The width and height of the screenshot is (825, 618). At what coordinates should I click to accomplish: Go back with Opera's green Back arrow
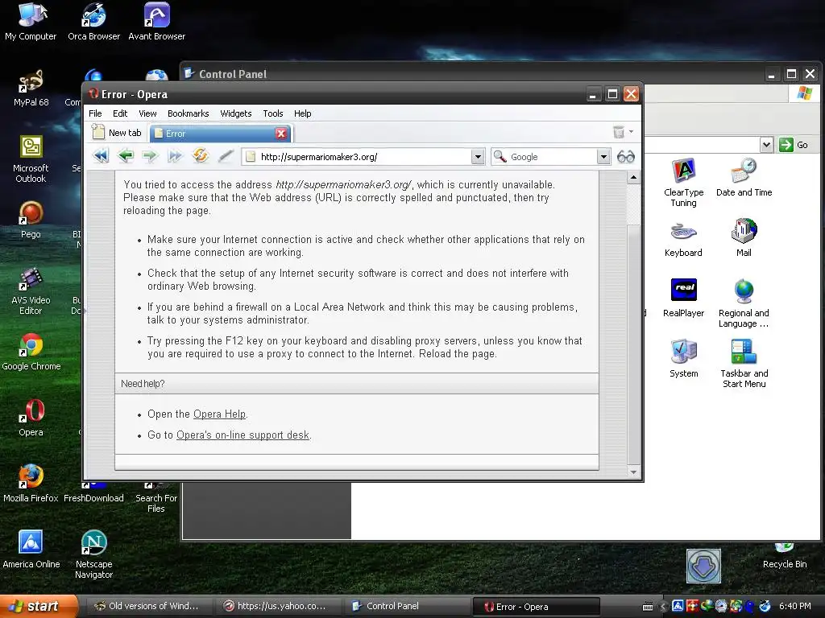pos(125,156)
